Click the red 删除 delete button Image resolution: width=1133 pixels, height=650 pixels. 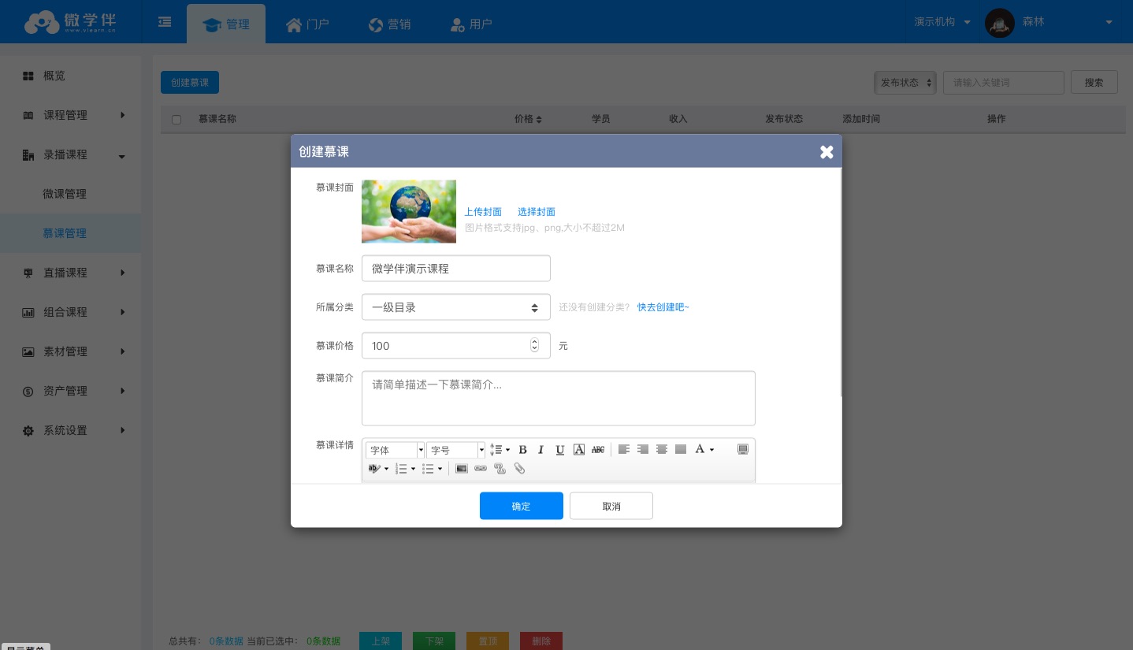point(541,641)
